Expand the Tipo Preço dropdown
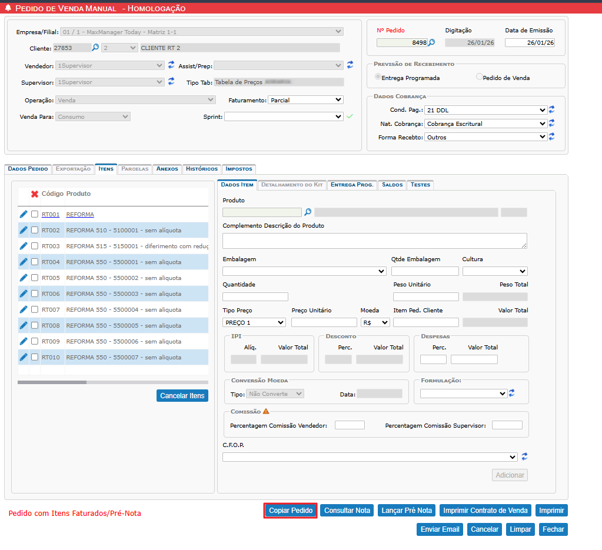 [x=254, y=322]
